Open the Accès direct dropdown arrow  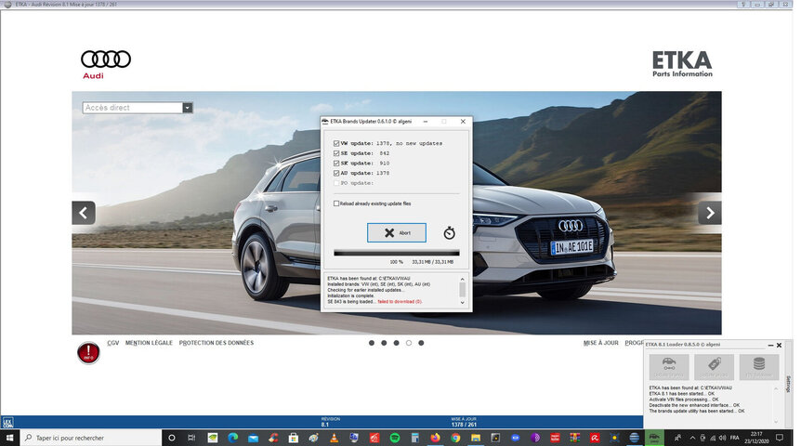[x=188, y=108]
